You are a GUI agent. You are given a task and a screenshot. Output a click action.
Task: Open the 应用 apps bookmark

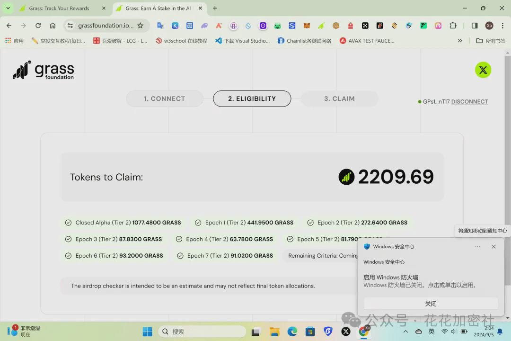14,41
